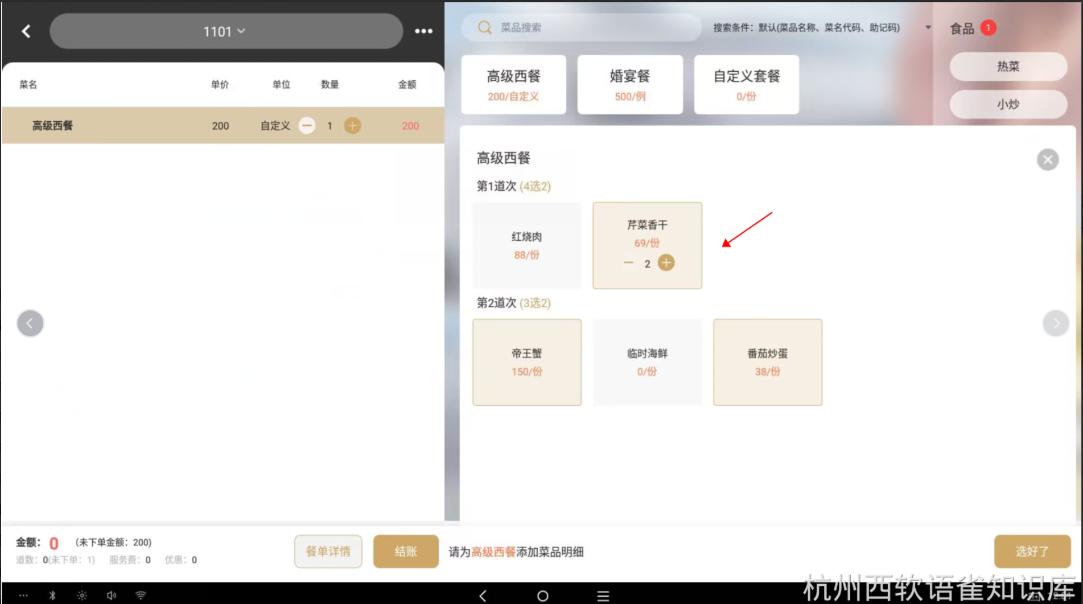The height and width of the screenshot is (604, 1083).
Task: Open Android recent apps menu button
Action: (603, 595)
